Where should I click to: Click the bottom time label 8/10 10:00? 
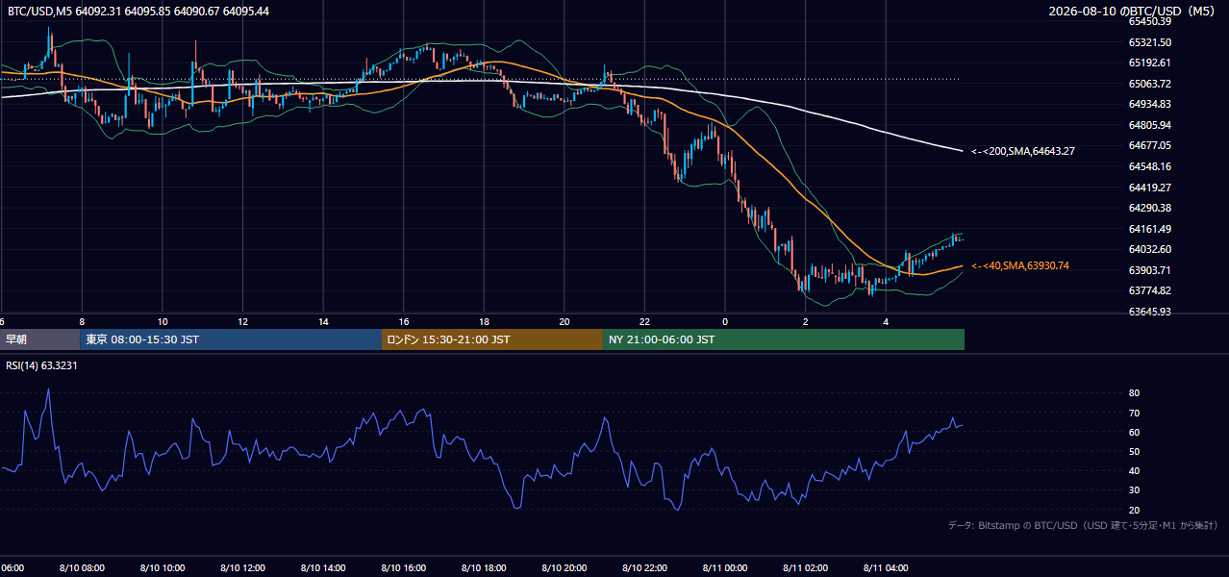coord(163,568)
